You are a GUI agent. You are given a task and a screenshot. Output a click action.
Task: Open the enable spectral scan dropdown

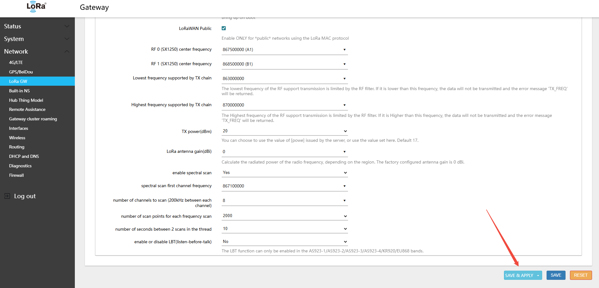coord(284,173)
